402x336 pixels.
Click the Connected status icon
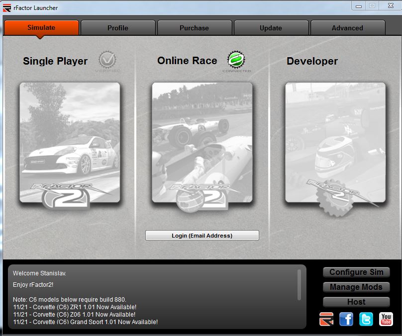(x=236, y=60)
